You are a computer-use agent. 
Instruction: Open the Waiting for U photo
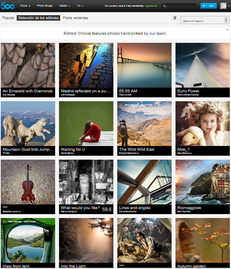click(86, 123)
